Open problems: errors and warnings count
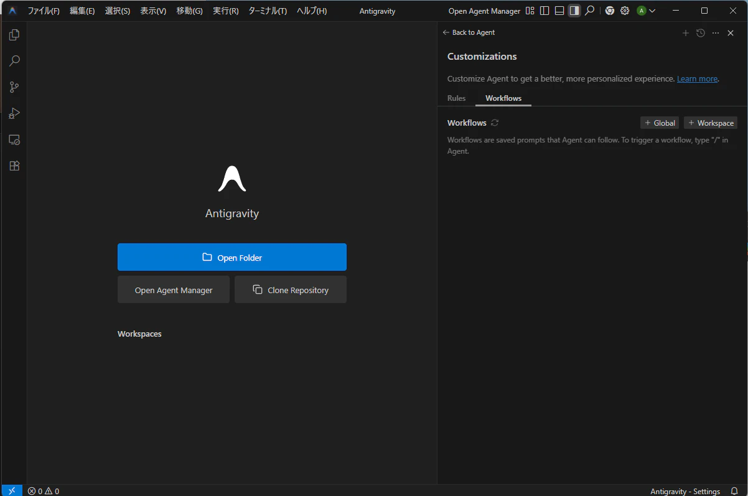 (44, 491)
